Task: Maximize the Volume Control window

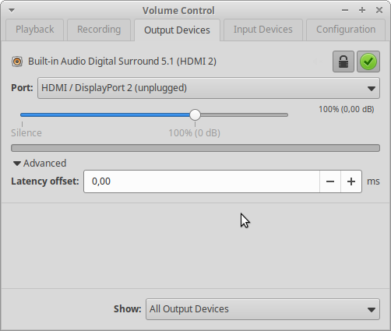Action: [362, 10]
